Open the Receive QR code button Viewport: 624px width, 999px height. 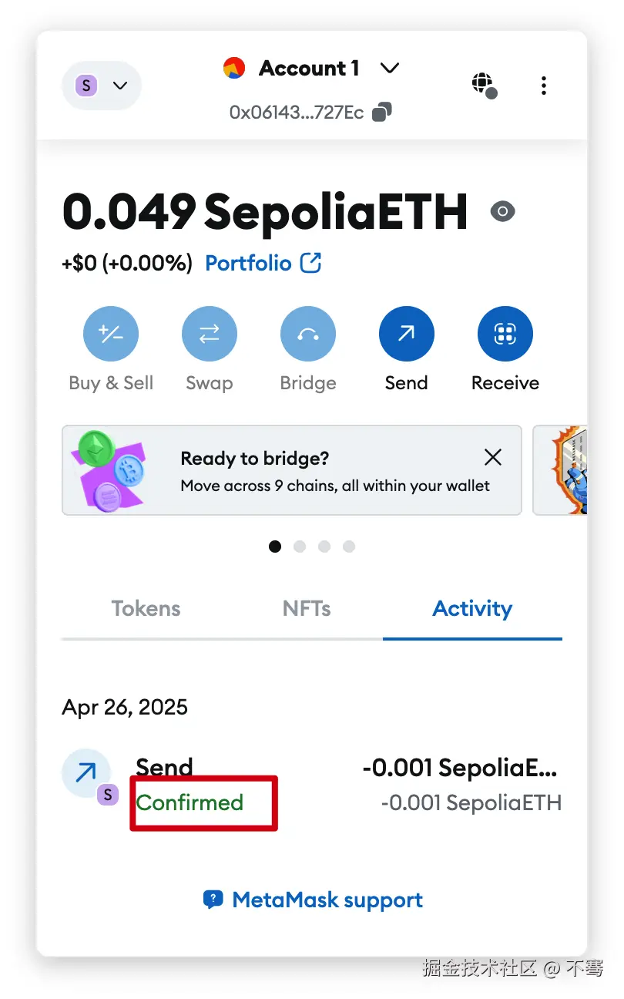point(505,335)
